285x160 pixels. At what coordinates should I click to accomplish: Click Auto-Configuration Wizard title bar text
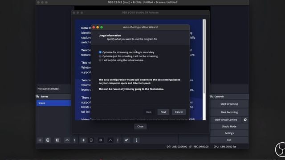140,27
